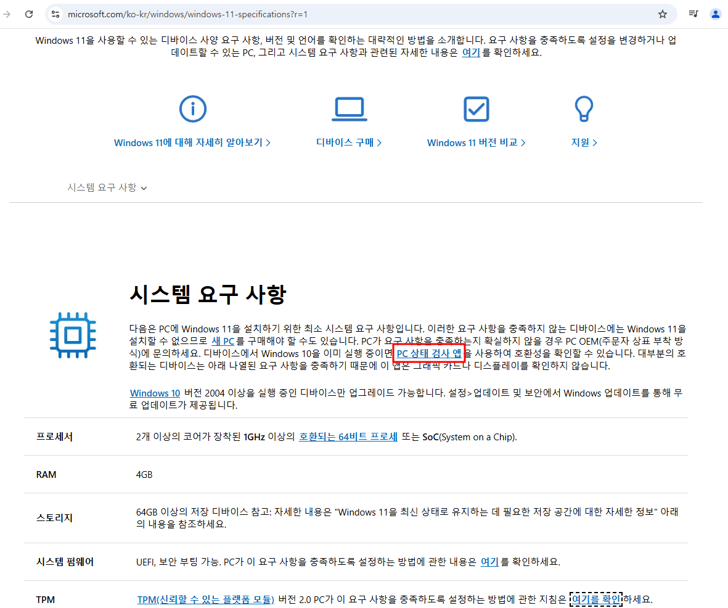Image resolution: width=728 pixels, height=608 pixels.
Task: Click the processor chip icon beside the heading
Action: click(73, 335)
